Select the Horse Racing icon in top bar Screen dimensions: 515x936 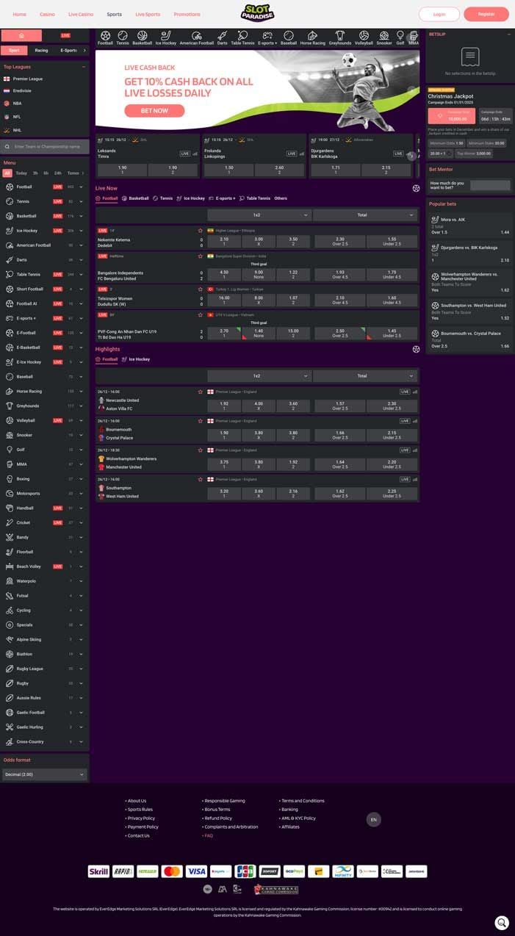312,36
